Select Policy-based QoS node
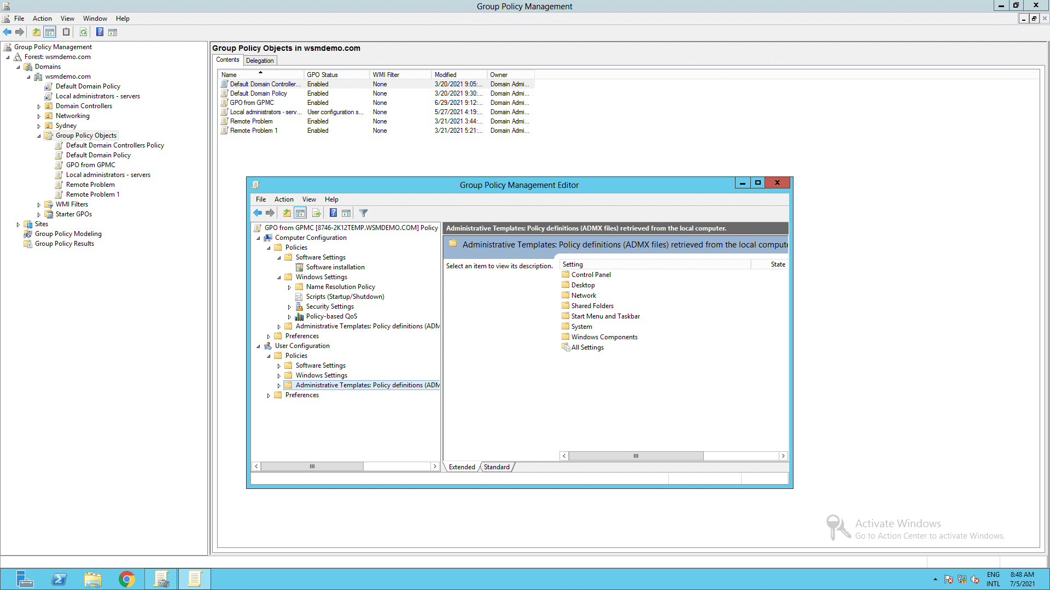 (331, 316)
